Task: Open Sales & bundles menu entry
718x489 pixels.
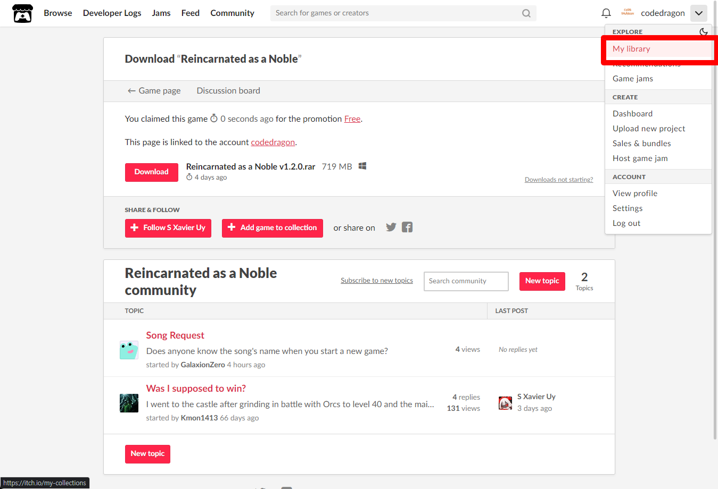Action: [x=658, y=144]
